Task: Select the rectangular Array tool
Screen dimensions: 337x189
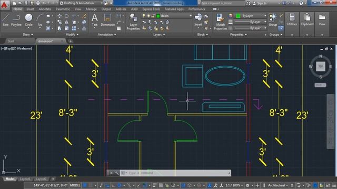Action: 74,28
